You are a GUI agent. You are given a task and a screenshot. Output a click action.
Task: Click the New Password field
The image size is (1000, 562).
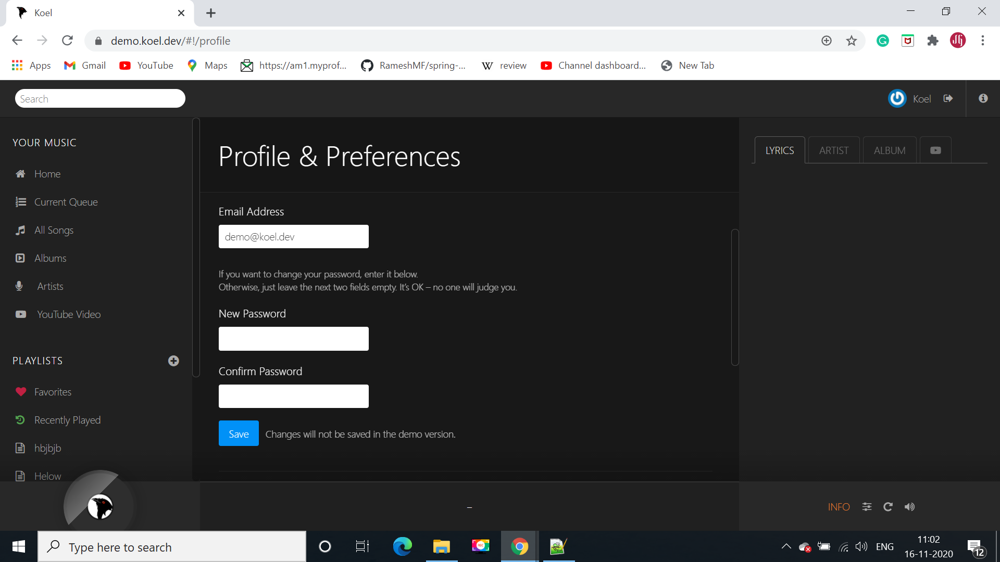point(293,339)
